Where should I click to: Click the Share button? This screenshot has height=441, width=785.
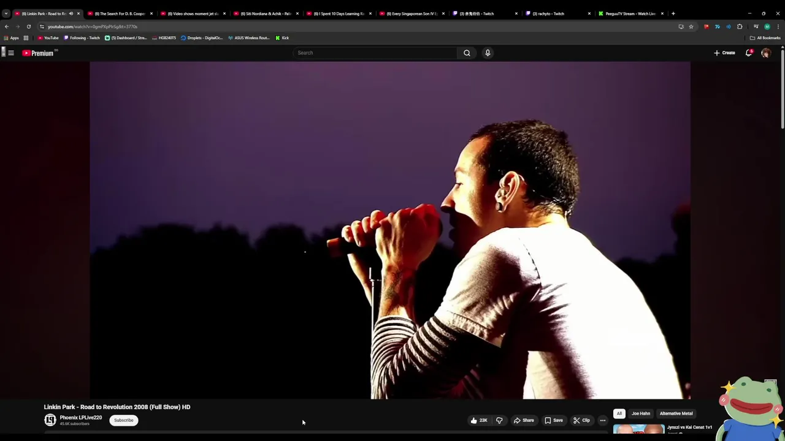tap(524, 420)
